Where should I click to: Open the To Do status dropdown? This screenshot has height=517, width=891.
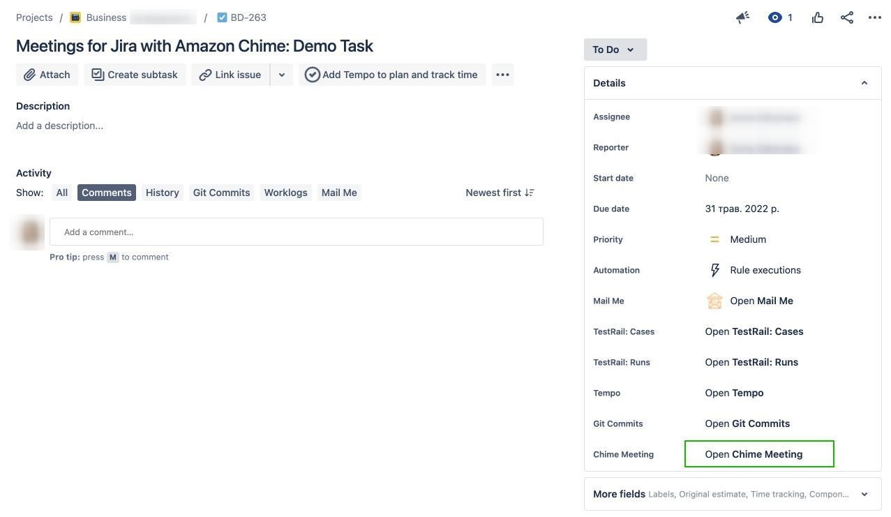pos(615,50)
